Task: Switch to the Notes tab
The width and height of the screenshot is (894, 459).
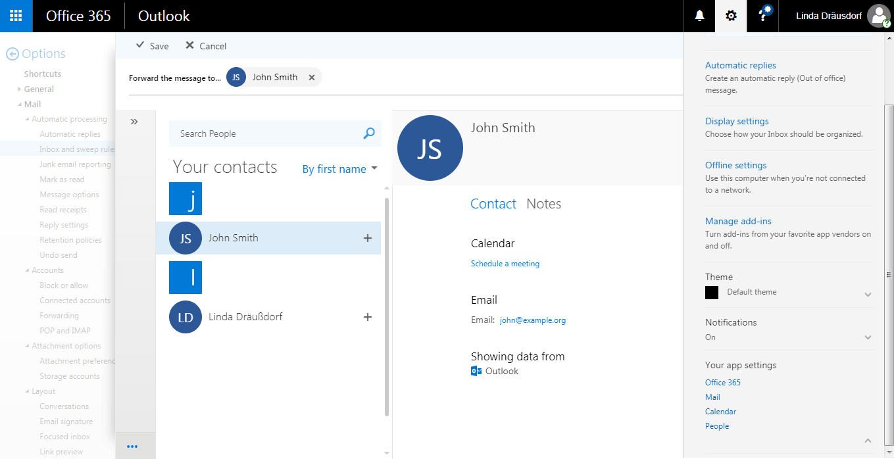Action: click(543, 204)
